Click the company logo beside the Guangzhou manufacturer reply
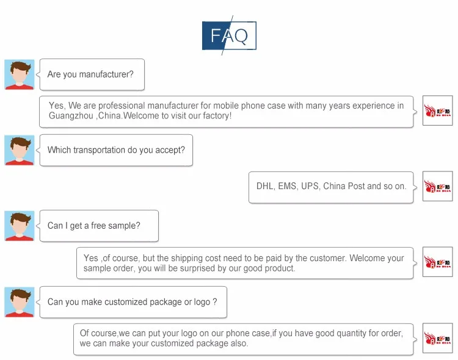 [x=437, y=110]
